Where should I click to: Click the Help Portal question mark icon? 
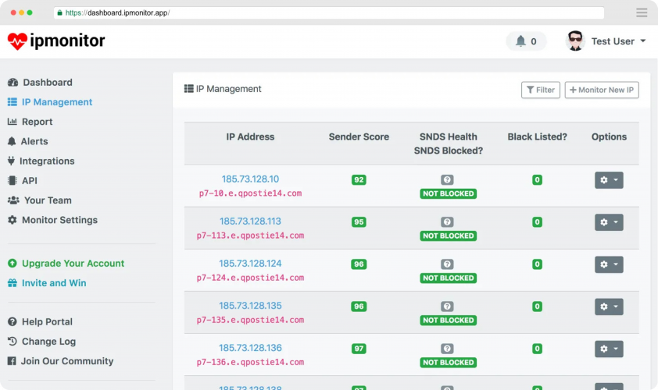pos(13,321)
